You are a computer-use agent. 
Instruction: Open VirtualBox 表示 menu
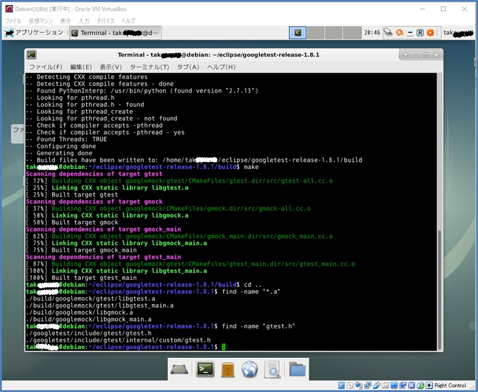coord(65,21)
